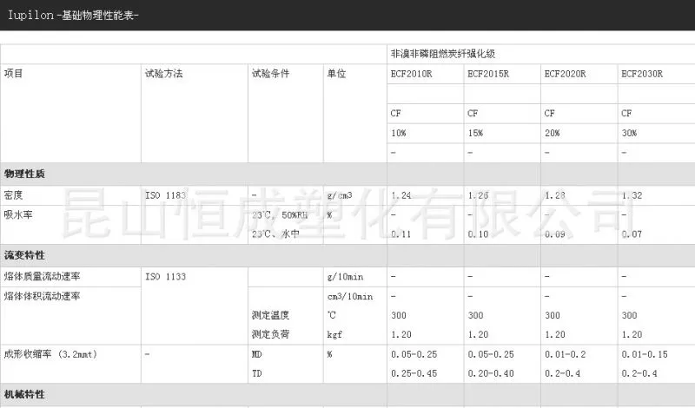Select shrinkage value "0.01-0.15"

coord(645,354)
